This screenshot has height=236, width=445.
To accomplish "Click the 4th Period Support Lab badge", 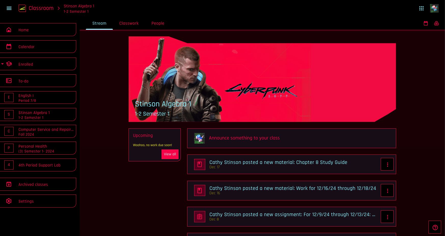I will click(9, 165).
